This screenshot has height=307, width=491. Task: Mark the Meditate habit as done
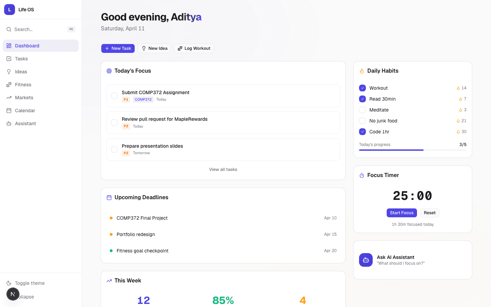tap(362, 110)
